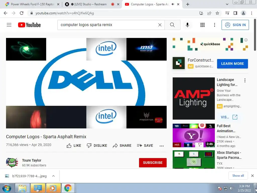Open the AMP Lighting ad thumbnail
The image size is (257, 193).
(194, 99)
